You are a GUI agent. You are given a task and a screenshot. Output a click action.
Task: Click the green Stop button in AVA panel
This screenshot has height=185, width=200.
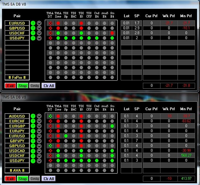(23, 179)
